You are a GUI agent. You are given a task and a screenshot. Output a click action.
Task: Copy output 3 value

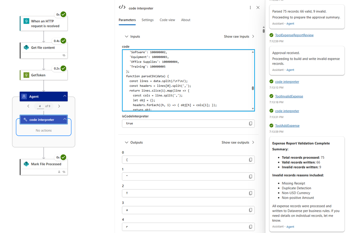coord(250,210)
